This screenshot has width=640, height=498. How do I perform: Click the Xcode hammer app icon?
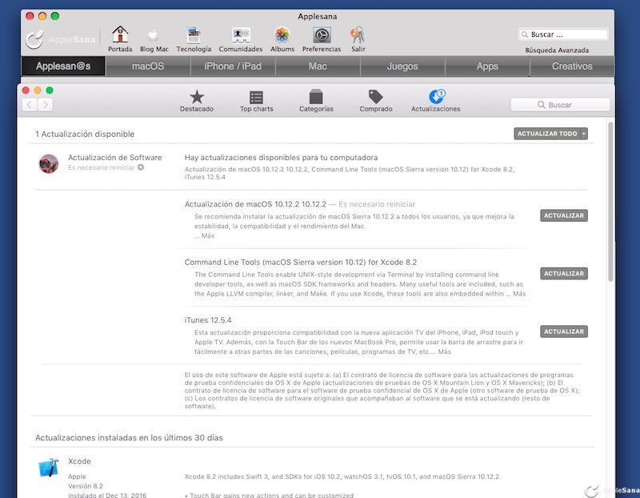(x=49, y=468)
